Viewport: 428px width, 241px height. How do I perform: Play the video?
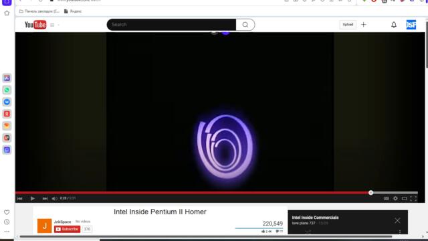(x=33, y=198)
